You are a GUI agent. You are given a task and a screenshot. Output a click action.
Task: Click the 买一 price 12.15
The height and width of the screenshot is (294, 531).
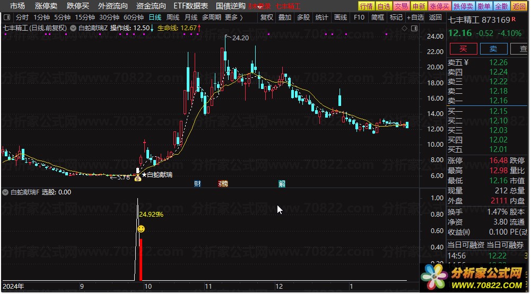click(x=498, y=111)
